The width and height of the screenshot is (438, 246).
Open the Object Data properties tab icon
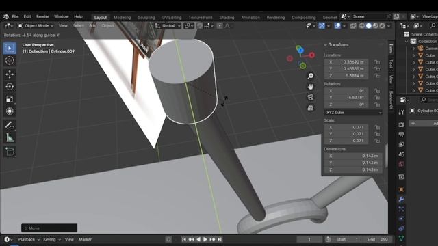(402, 238)
